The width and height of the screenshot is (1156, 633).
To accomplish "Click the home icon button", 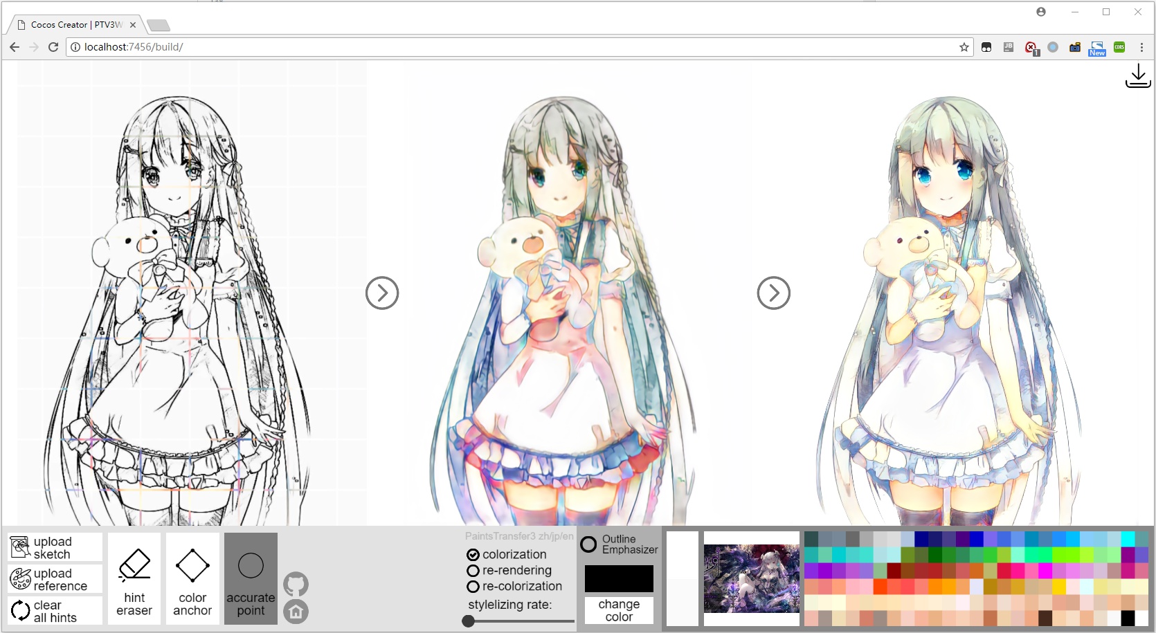I will 296,612.
